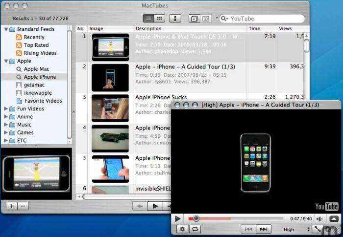Click the sidebar preview thumbnail
Viewport: 343px width, 237px height.
pos(36,173)
